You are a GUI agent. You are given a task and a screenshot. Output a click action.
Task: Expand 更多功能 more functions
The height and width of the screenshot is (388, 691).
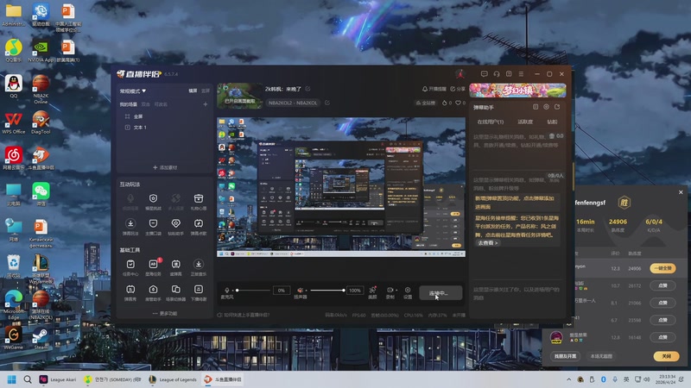(165, 314)
